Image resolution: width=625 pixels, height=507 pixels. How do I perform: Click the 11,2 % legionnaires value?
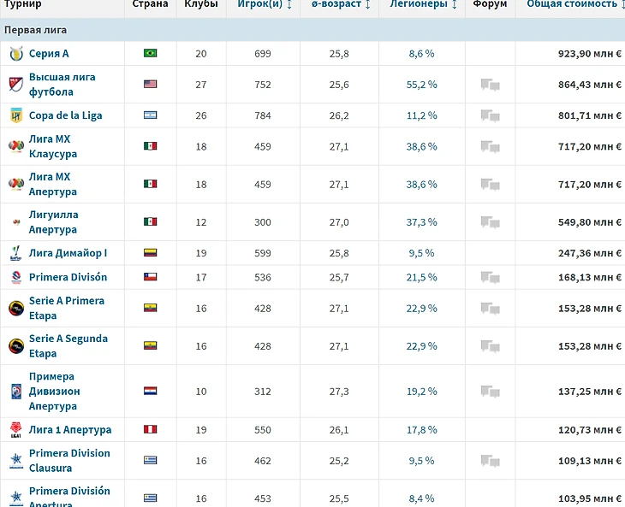(422, 115)
